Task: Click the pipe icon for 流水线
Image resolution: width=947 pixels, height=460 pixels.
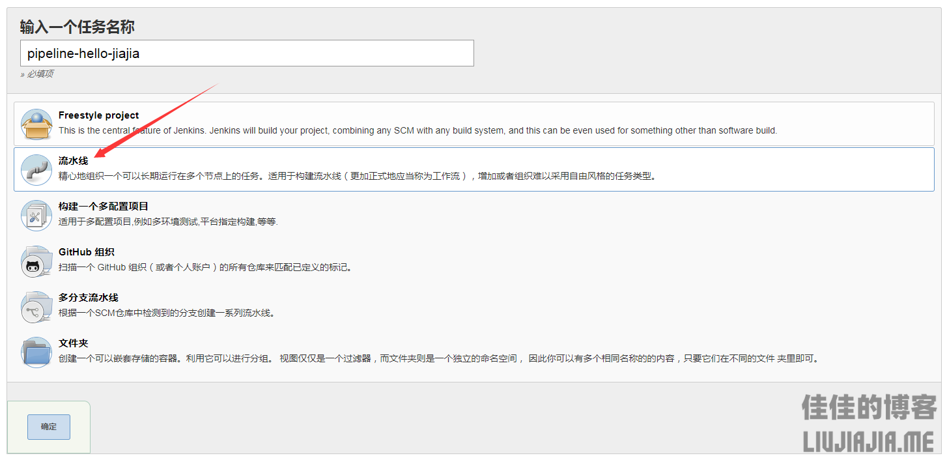Action: click(36, 169)
